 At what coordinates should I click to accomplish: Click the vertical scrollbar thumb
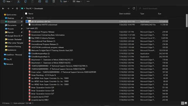tap(187, 21)
